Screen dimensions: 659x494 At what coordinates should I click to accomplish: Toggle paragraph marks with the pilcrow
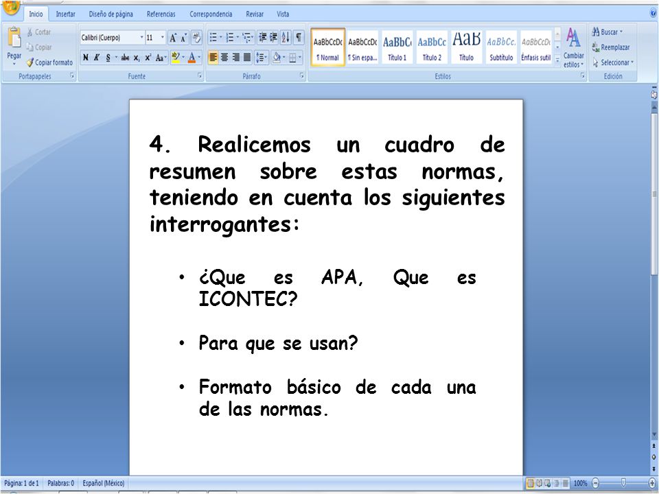pyautogui.click(x=299, y=38)
